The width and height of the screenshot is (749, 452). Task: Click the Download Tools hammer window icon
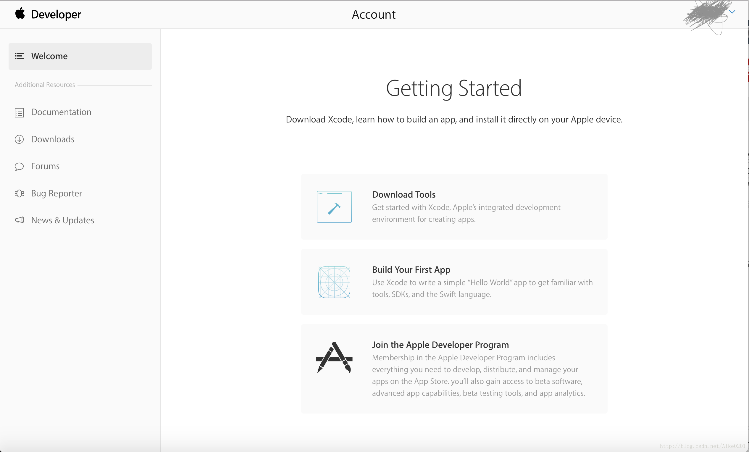tap(334, 207)
